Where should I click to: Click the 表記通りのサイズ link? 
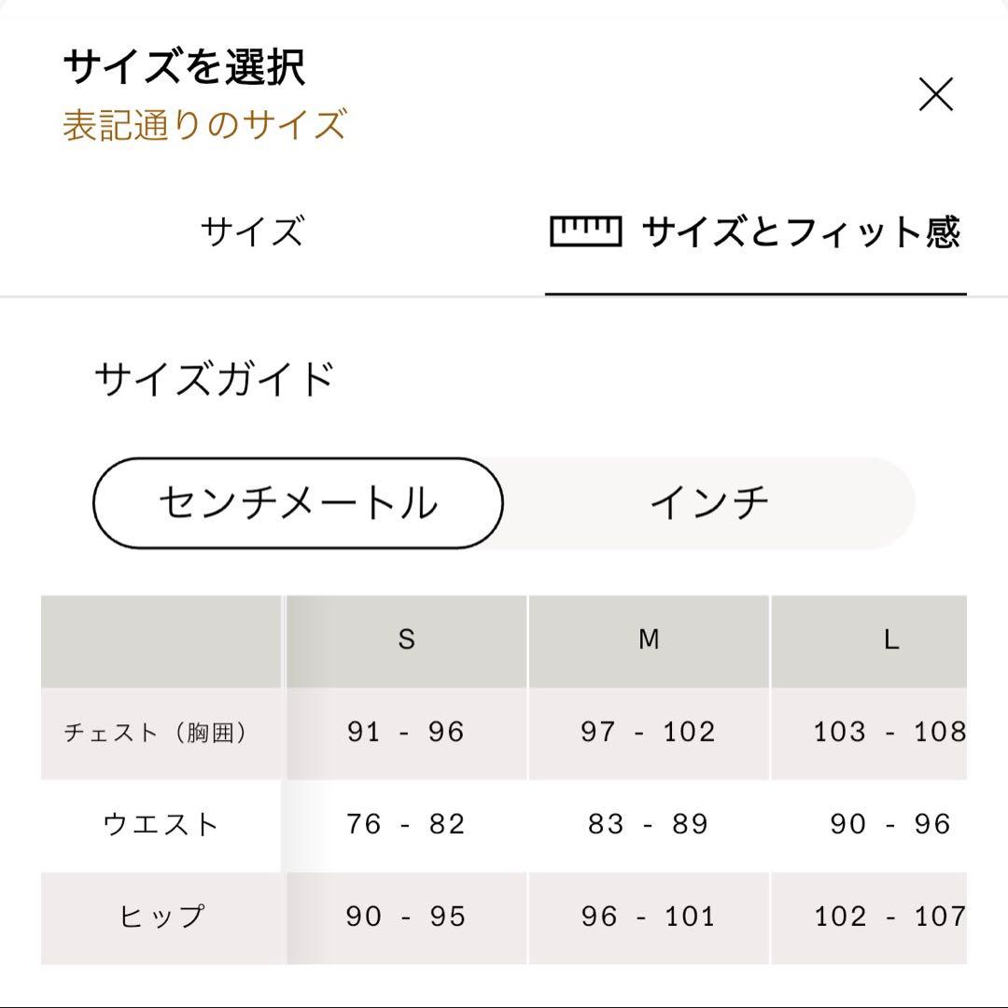click(204, 124)
